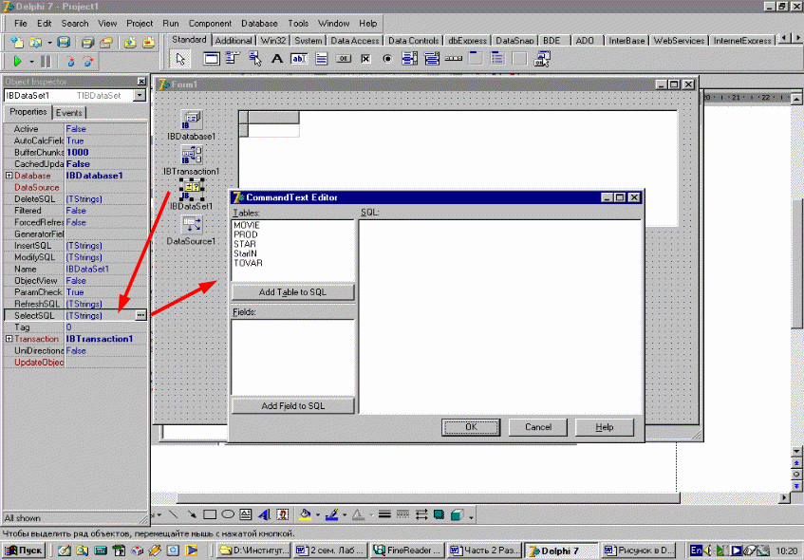Open the dropdown arrow beside the Open icon
This screenshot has width=804, height=560.
(49, 43)
